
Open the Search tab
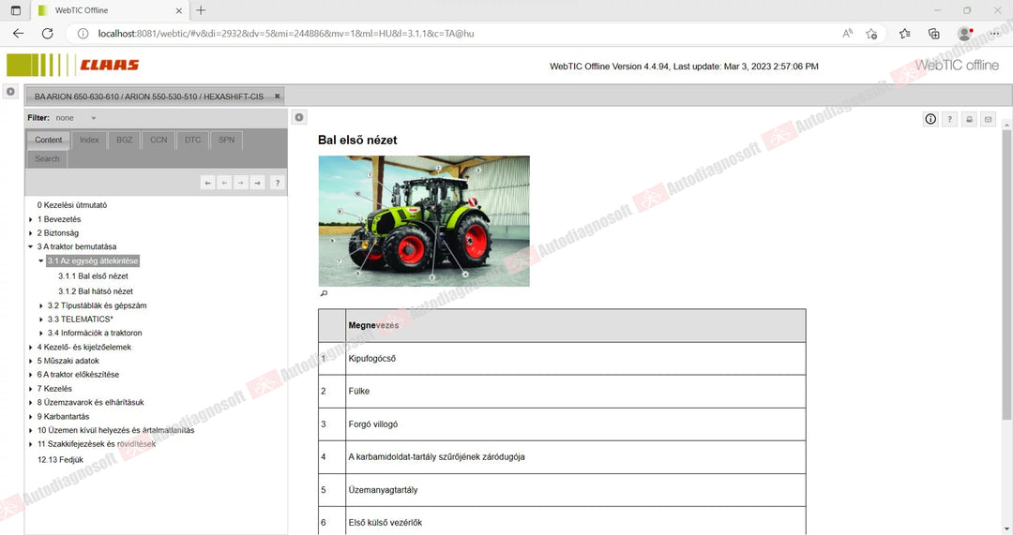(x=47, y=158)
